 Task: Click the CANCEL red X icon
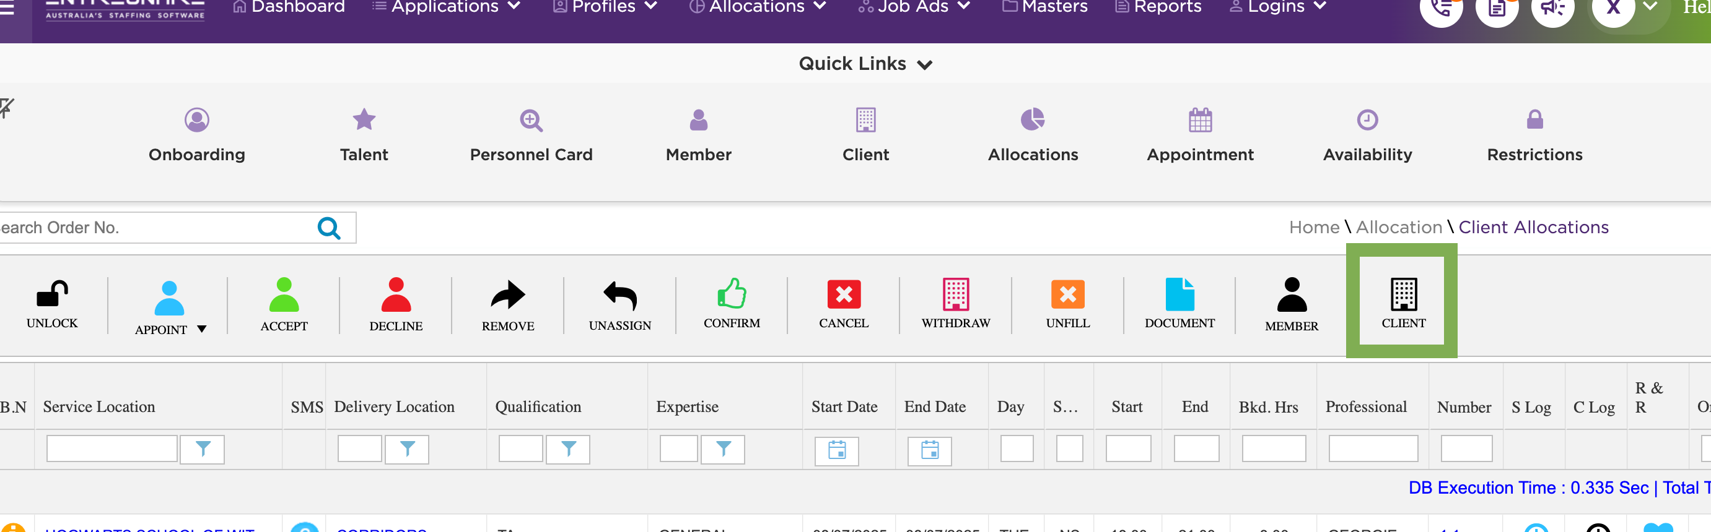click(844, 294)
